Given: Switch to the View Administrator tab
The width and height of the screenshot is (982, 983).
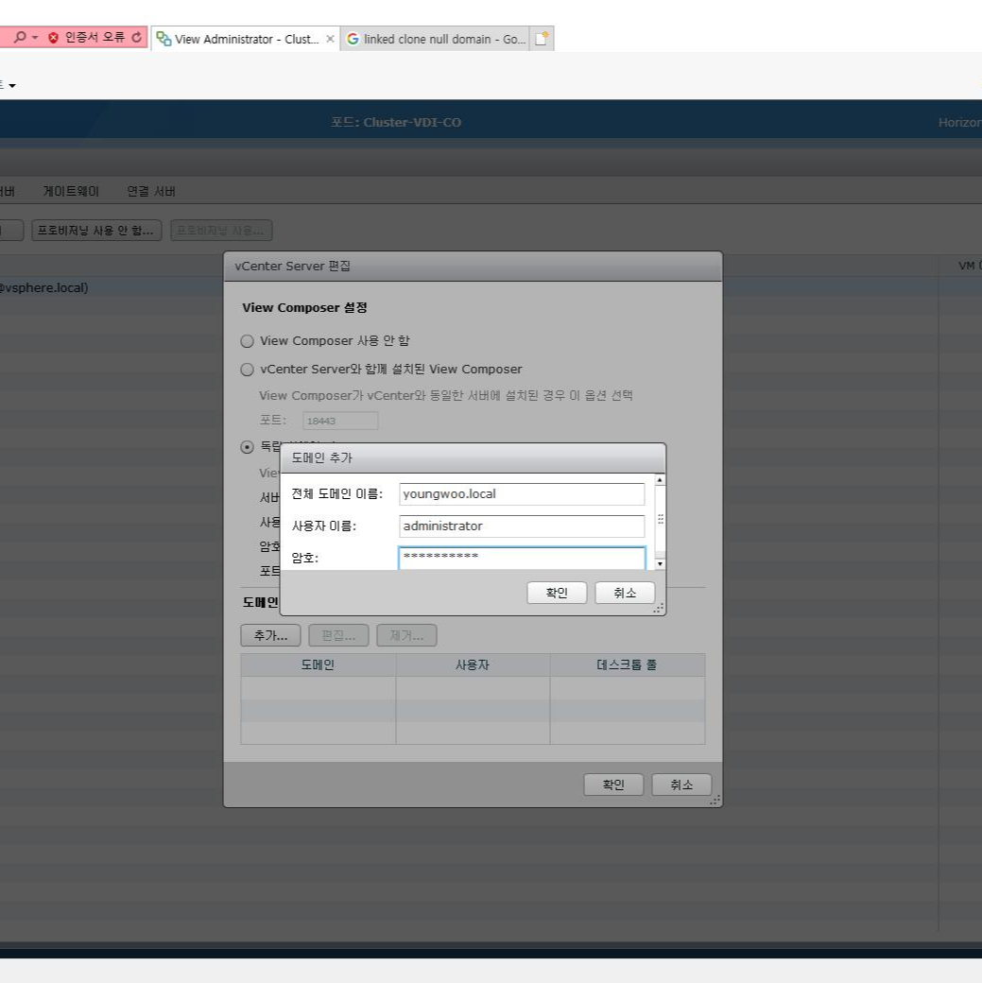Looking at the screenshot, I should (246, 39).
